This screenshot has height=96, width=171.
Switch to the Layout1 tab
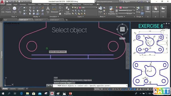13,89
